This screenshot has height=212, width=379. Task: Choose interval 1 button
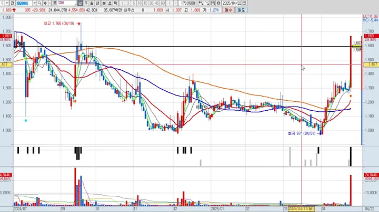point(122,3)
